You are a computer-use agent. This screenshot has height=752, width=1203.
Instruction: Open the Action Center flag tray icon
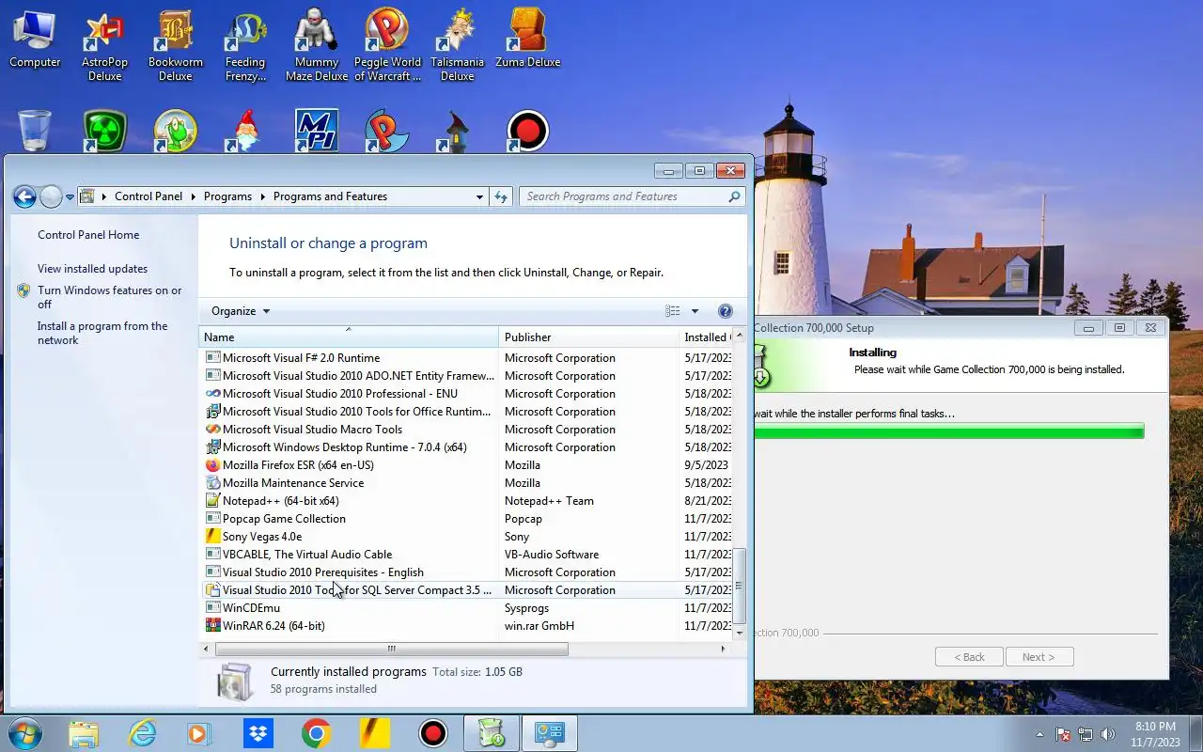click(1064, 734)
